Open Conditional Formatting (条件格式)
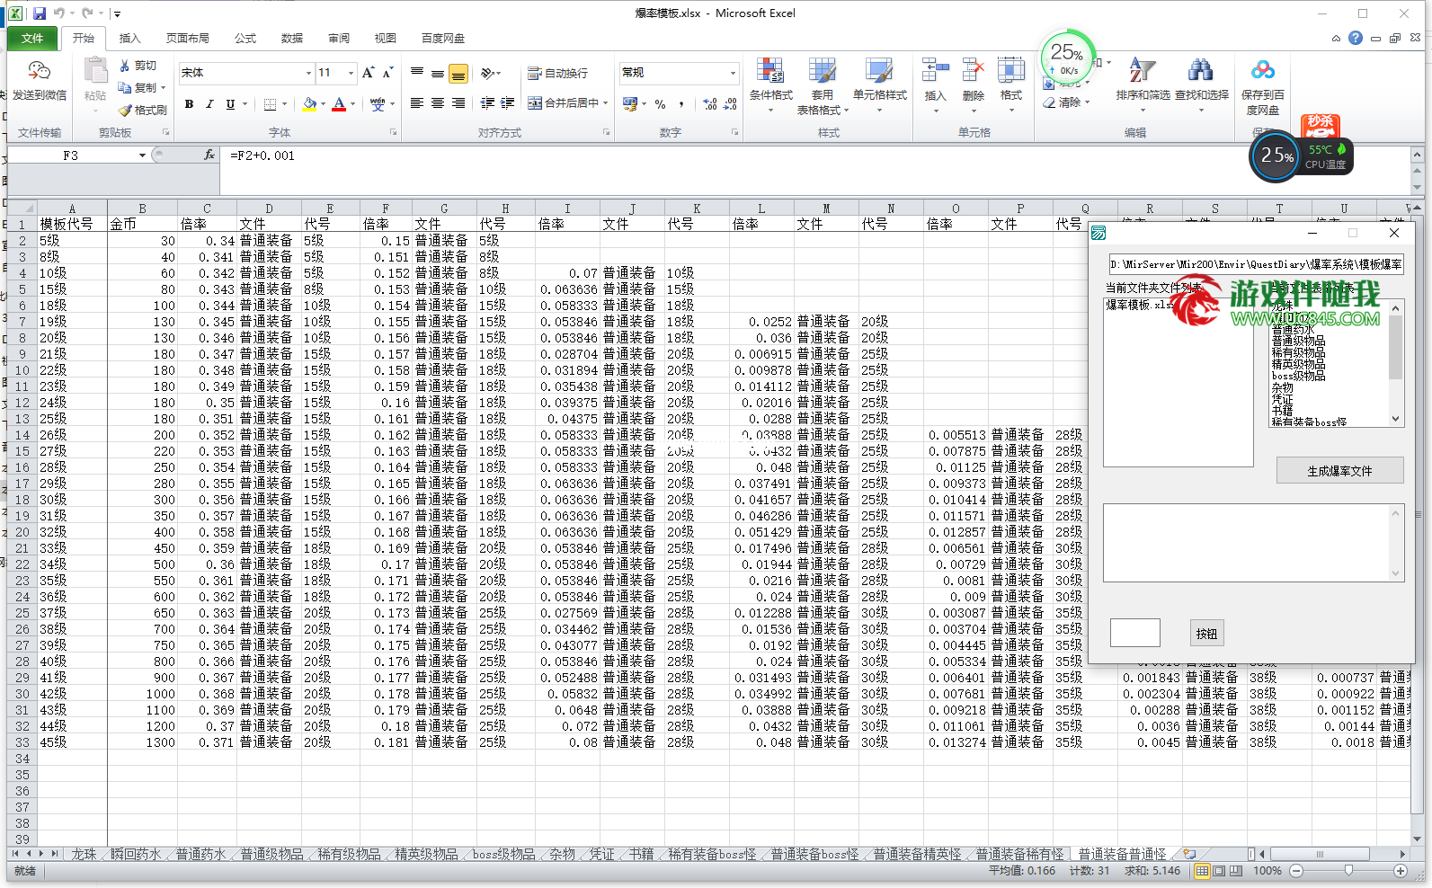Screen dimensions: 1432x888 point(770,84)
